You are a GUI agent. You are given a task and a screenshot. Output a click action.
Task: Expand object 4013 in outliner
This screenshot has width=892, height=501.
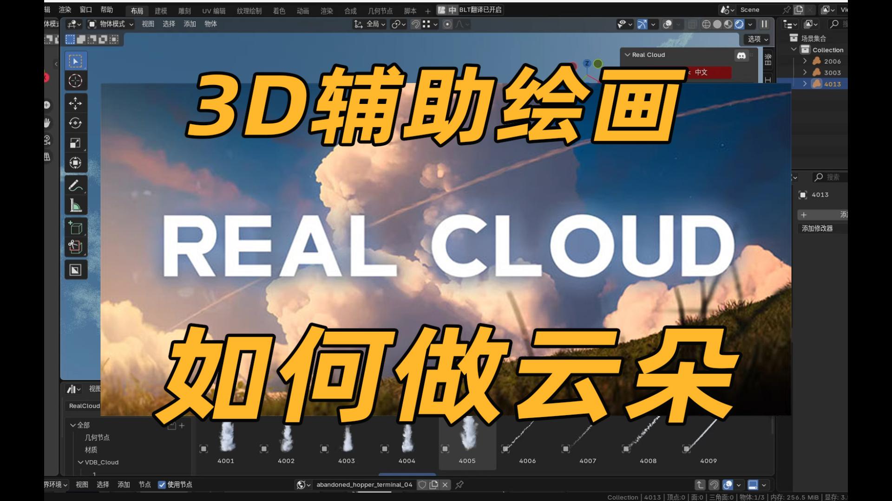pos(805,84)
